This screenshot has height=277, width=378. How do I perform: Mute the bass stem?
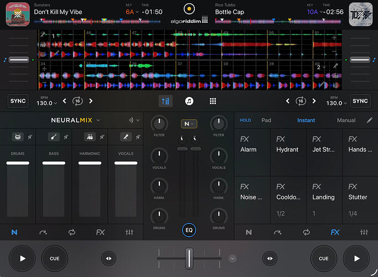point(66,137)
